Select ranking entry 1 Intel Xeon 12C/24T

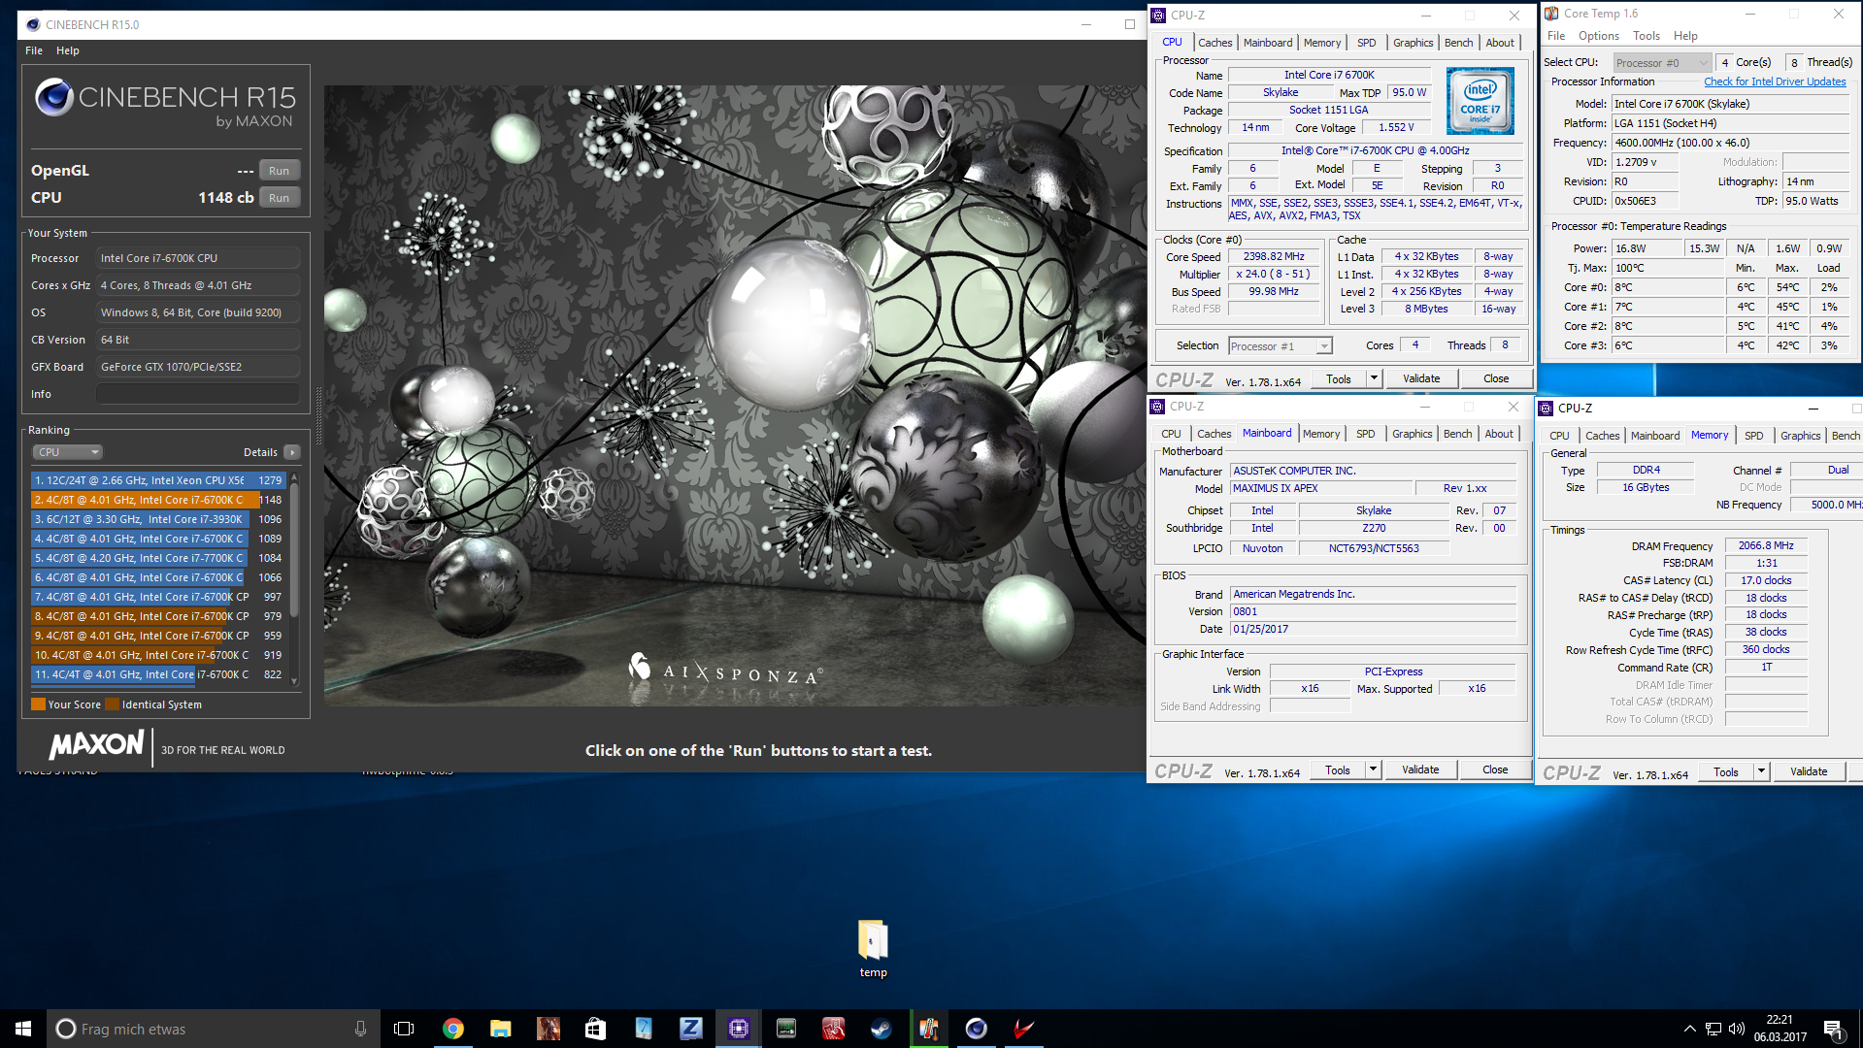point(157,480)
